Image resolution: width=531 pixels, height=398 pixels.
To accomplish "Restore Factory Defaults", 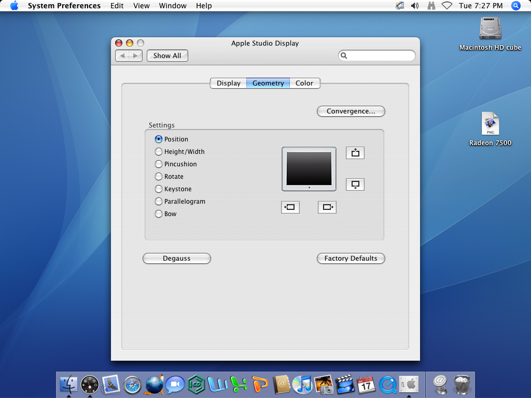I will [351, 258].
